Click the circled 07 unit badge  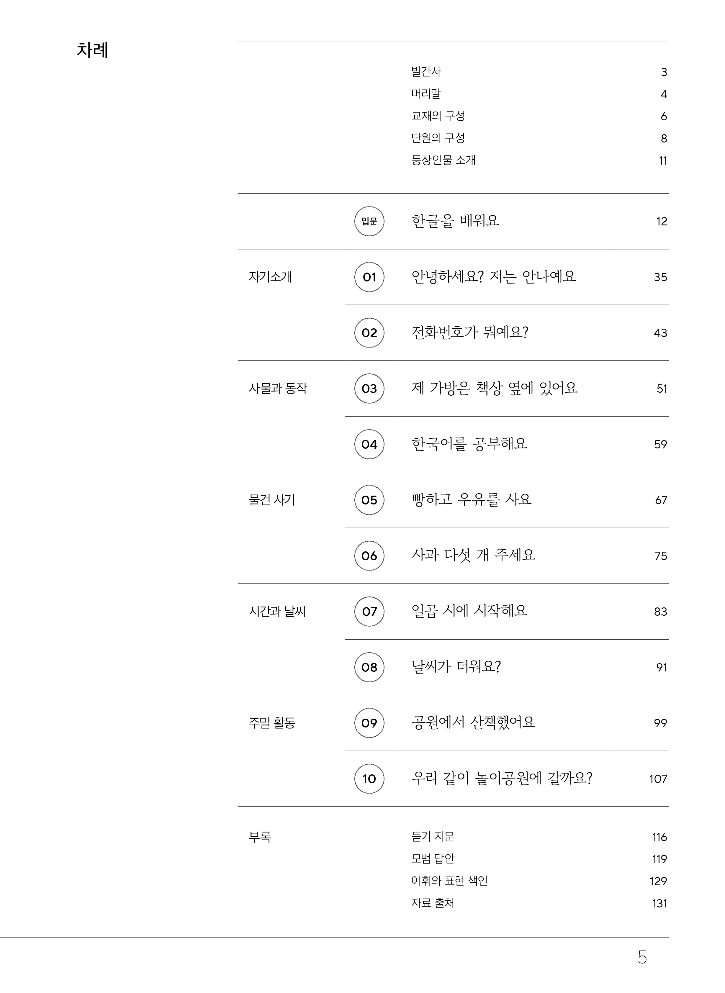pos(369,611)
